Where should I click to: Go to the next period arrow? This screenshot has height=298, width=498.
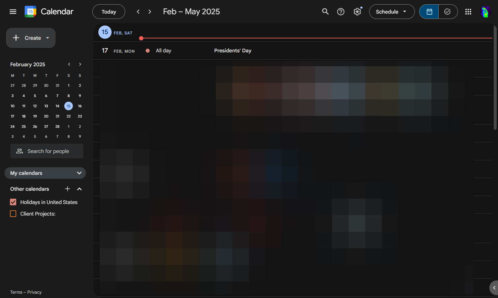[x=150, y=12]
